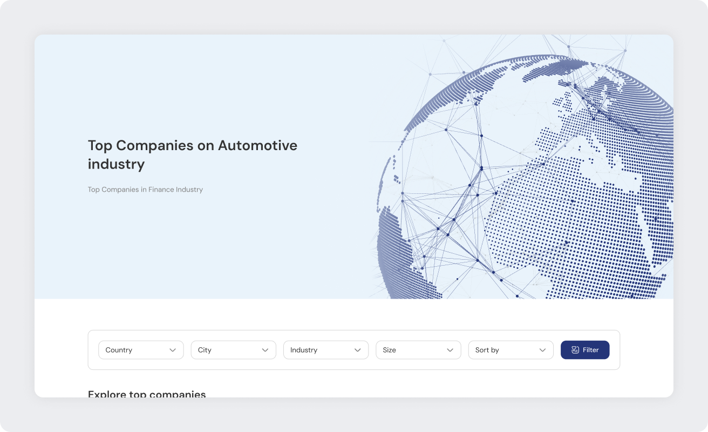Click the chevron arrow in Industry dropdown
This screenshot has width=708, height=432.
point(357,350)
